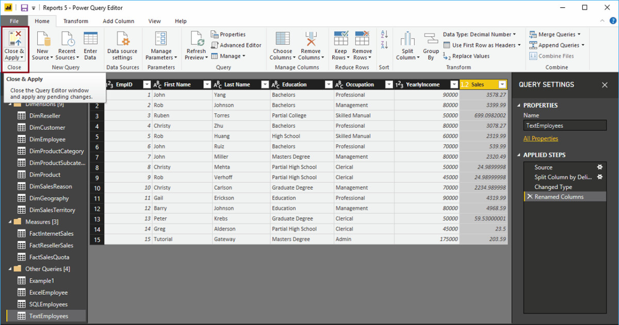Select the DimReseller query
Image resolution: width=619 pixels, height=325 pixels.
(45, 116)
